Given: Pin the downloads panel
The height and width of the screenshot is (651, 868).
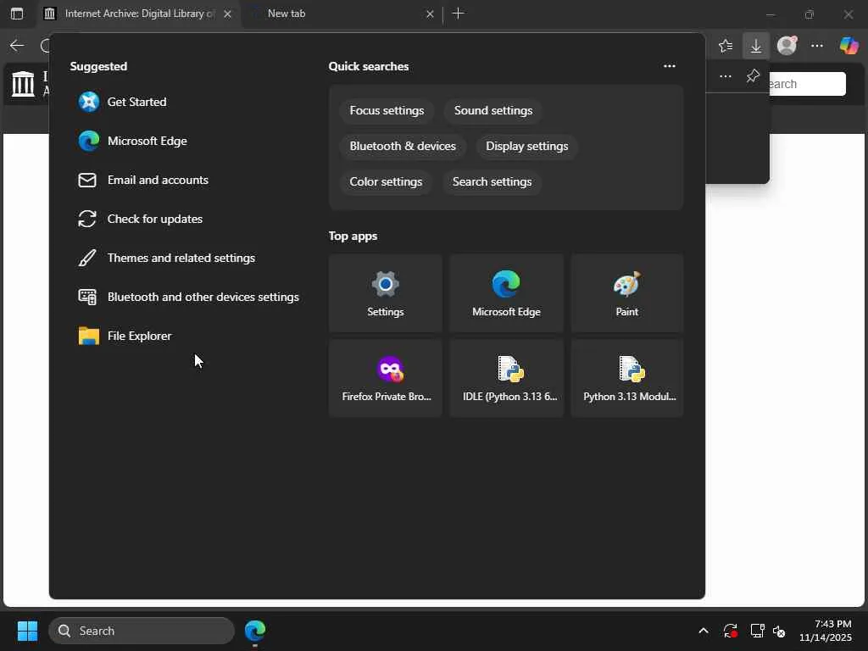Looking at the screenshot, I should (x=753, y=75).
